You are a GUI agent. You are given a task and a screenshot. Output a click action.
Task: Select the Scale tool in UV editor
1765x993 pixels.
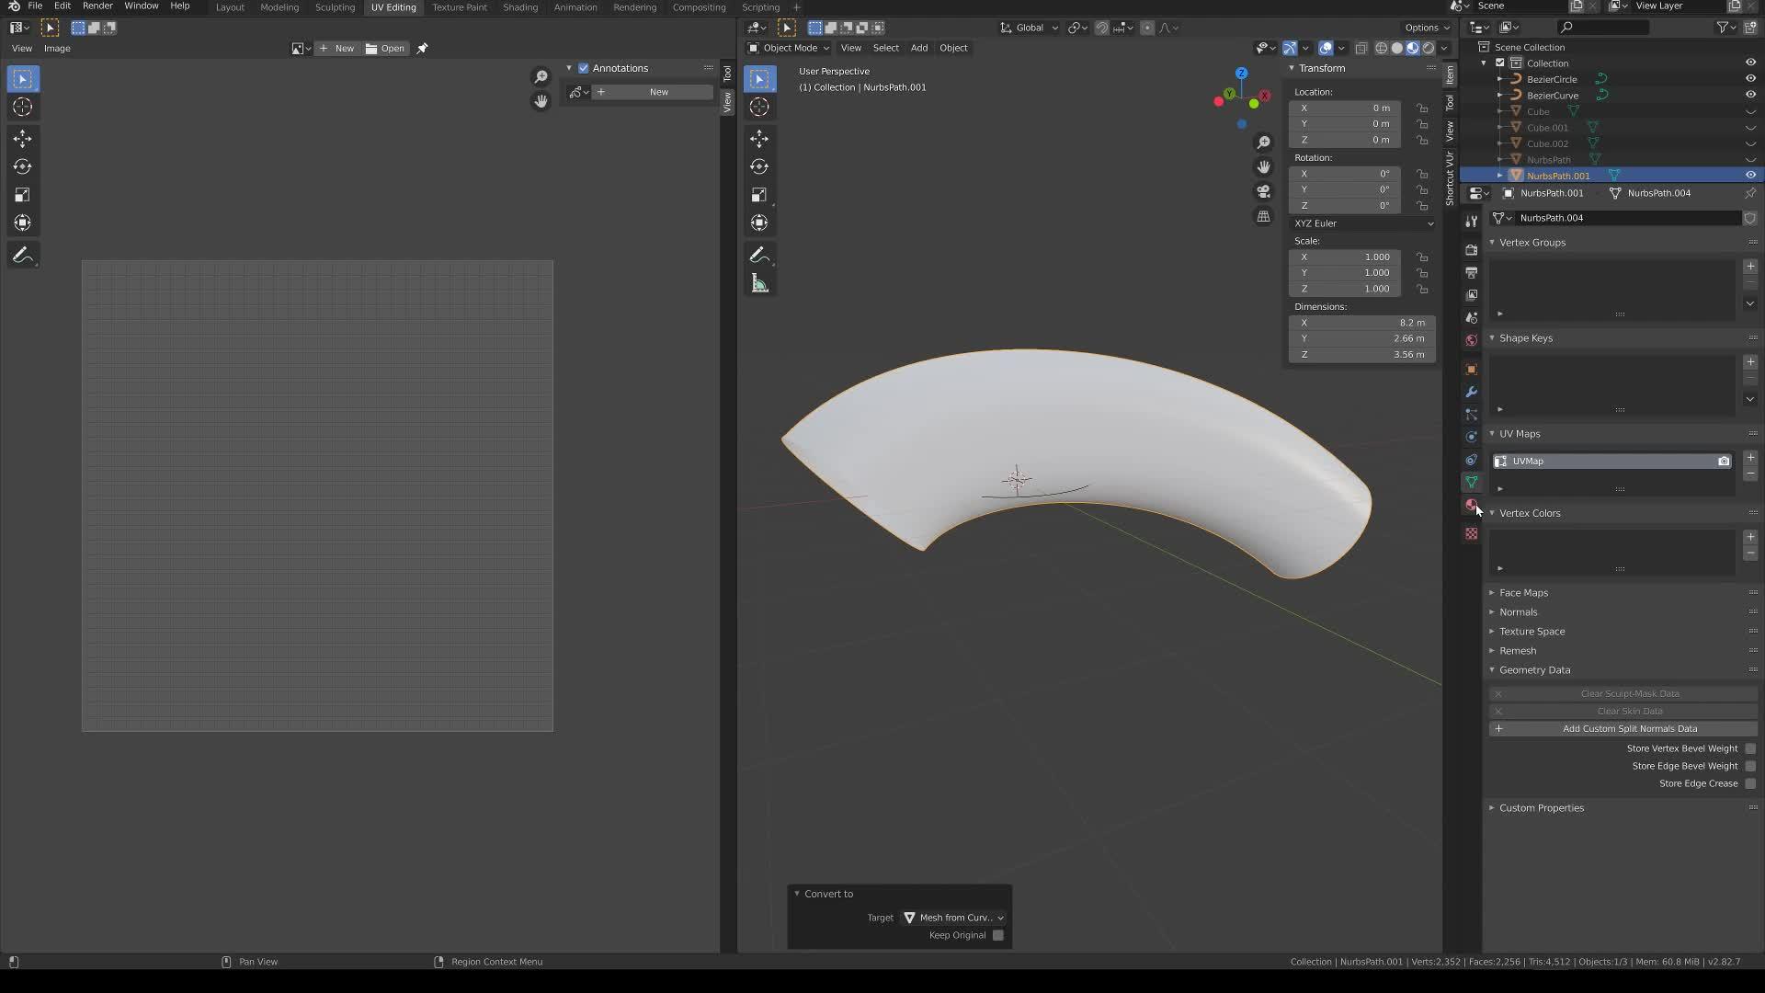click(x=23, y=195)
